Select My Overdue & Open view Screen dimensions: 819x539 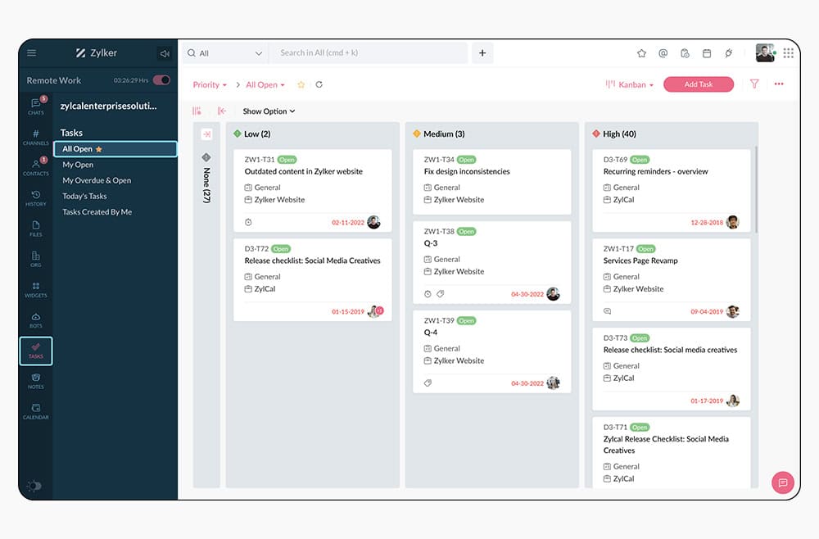[97, 180]
